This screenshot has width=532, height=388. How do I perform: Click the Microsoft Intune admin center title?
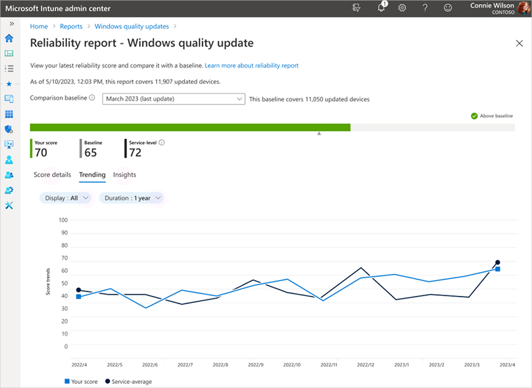point(58,8)
